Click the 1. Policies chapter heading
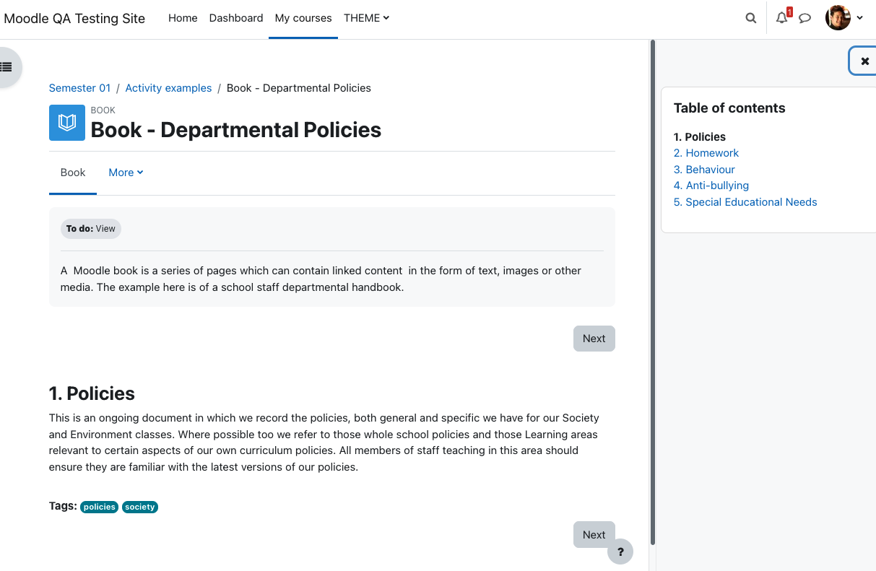This screenshot has height=571, width=876. pos(92,393)
